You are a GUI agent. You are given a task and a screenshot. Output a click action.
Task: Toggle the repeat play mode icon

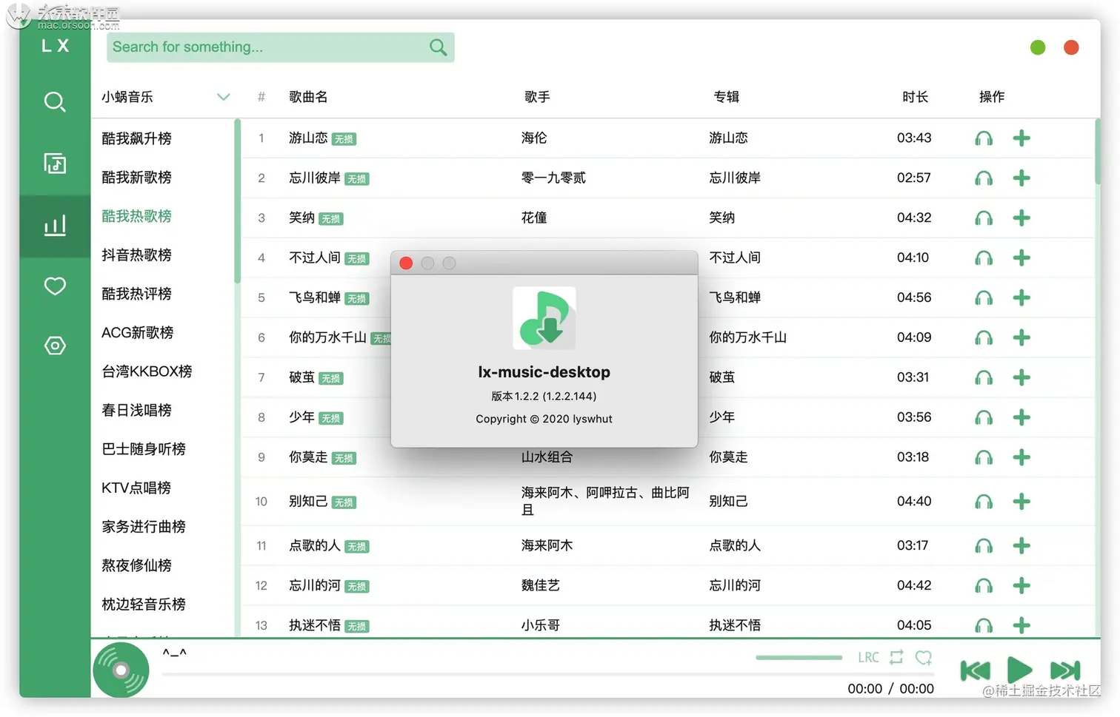[896, 657]
